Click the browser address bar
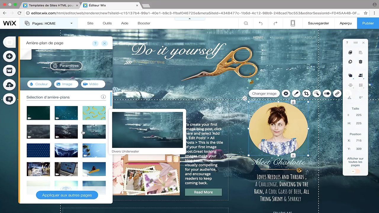Image resolution: width=379 pixels, height=213 pixels. (x=195, y=13)
